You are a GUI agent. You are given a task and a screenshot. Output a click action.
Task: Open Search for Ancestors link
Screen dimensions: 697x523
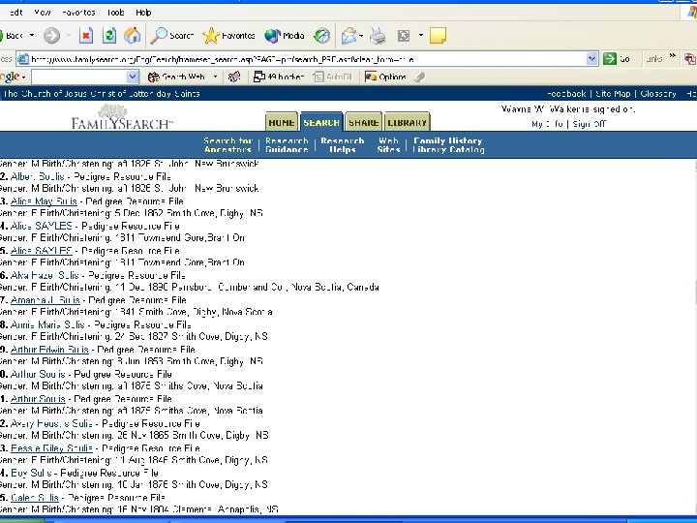pyautogui.click(x=227, y=145)
